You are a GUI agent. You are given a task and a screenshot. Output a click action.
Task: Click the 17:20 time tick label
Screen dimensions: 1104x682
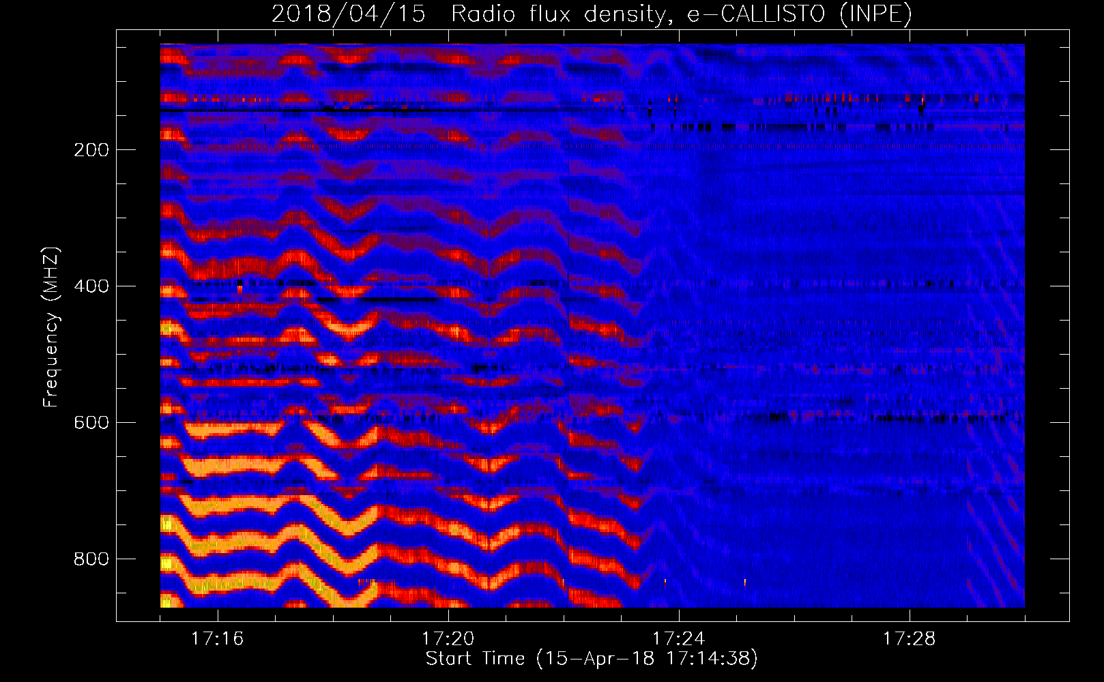click(448, 639)
